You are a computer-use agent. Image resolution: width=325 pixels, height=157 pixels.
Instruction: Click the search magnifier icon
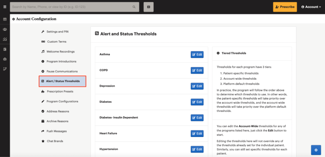[134, 7]
